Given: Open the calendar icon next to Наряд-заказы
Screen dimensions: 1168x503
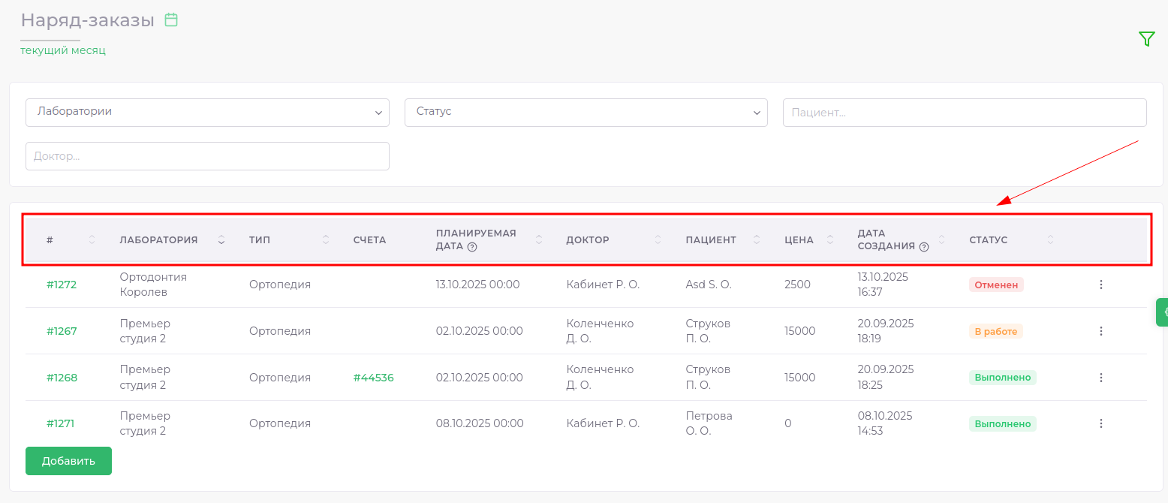Looking at the screenshot, I should (171, 20).
